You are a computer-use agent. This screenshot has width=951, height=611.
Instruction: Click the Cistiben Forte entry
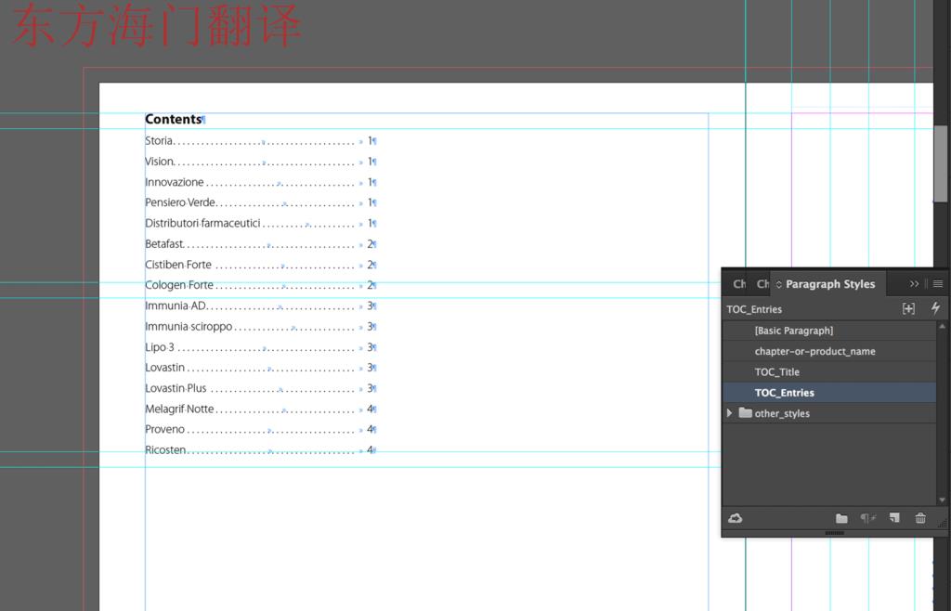[178, 265]
